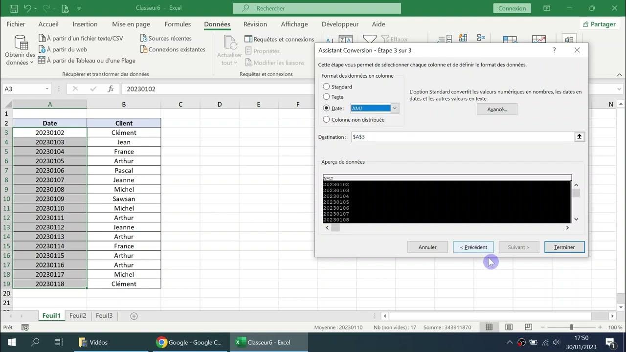Open Google Chrome from taskbar
This screenshot has width=626, height=352.
pos(189,342)
